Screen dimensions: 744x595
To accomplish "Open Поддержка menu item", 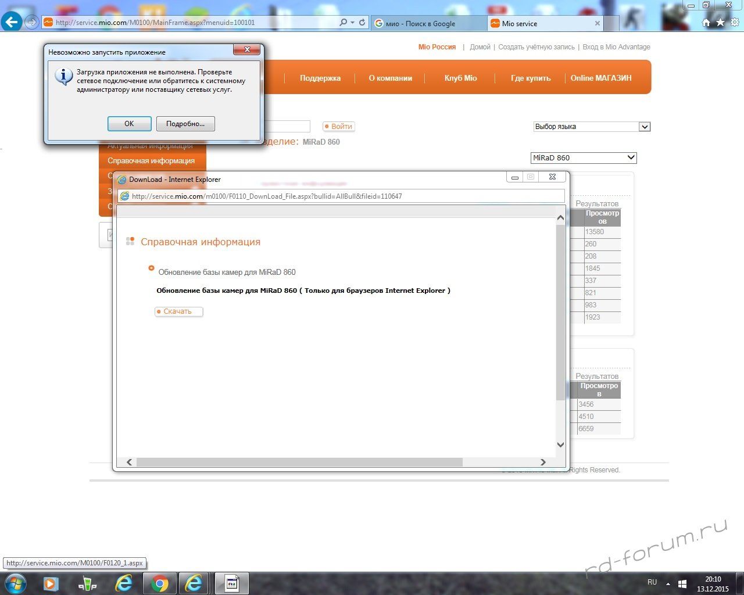I will point(320,78).
